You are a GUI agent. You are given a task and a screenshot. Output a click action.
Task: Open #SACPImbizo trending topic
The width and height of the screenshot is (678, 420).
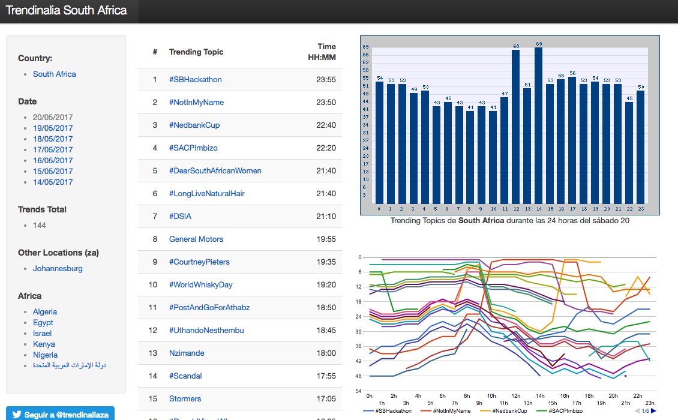(x=193, y=148)
